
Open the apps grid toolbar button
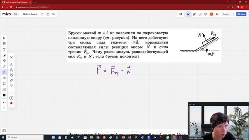[x=181, y=14]
